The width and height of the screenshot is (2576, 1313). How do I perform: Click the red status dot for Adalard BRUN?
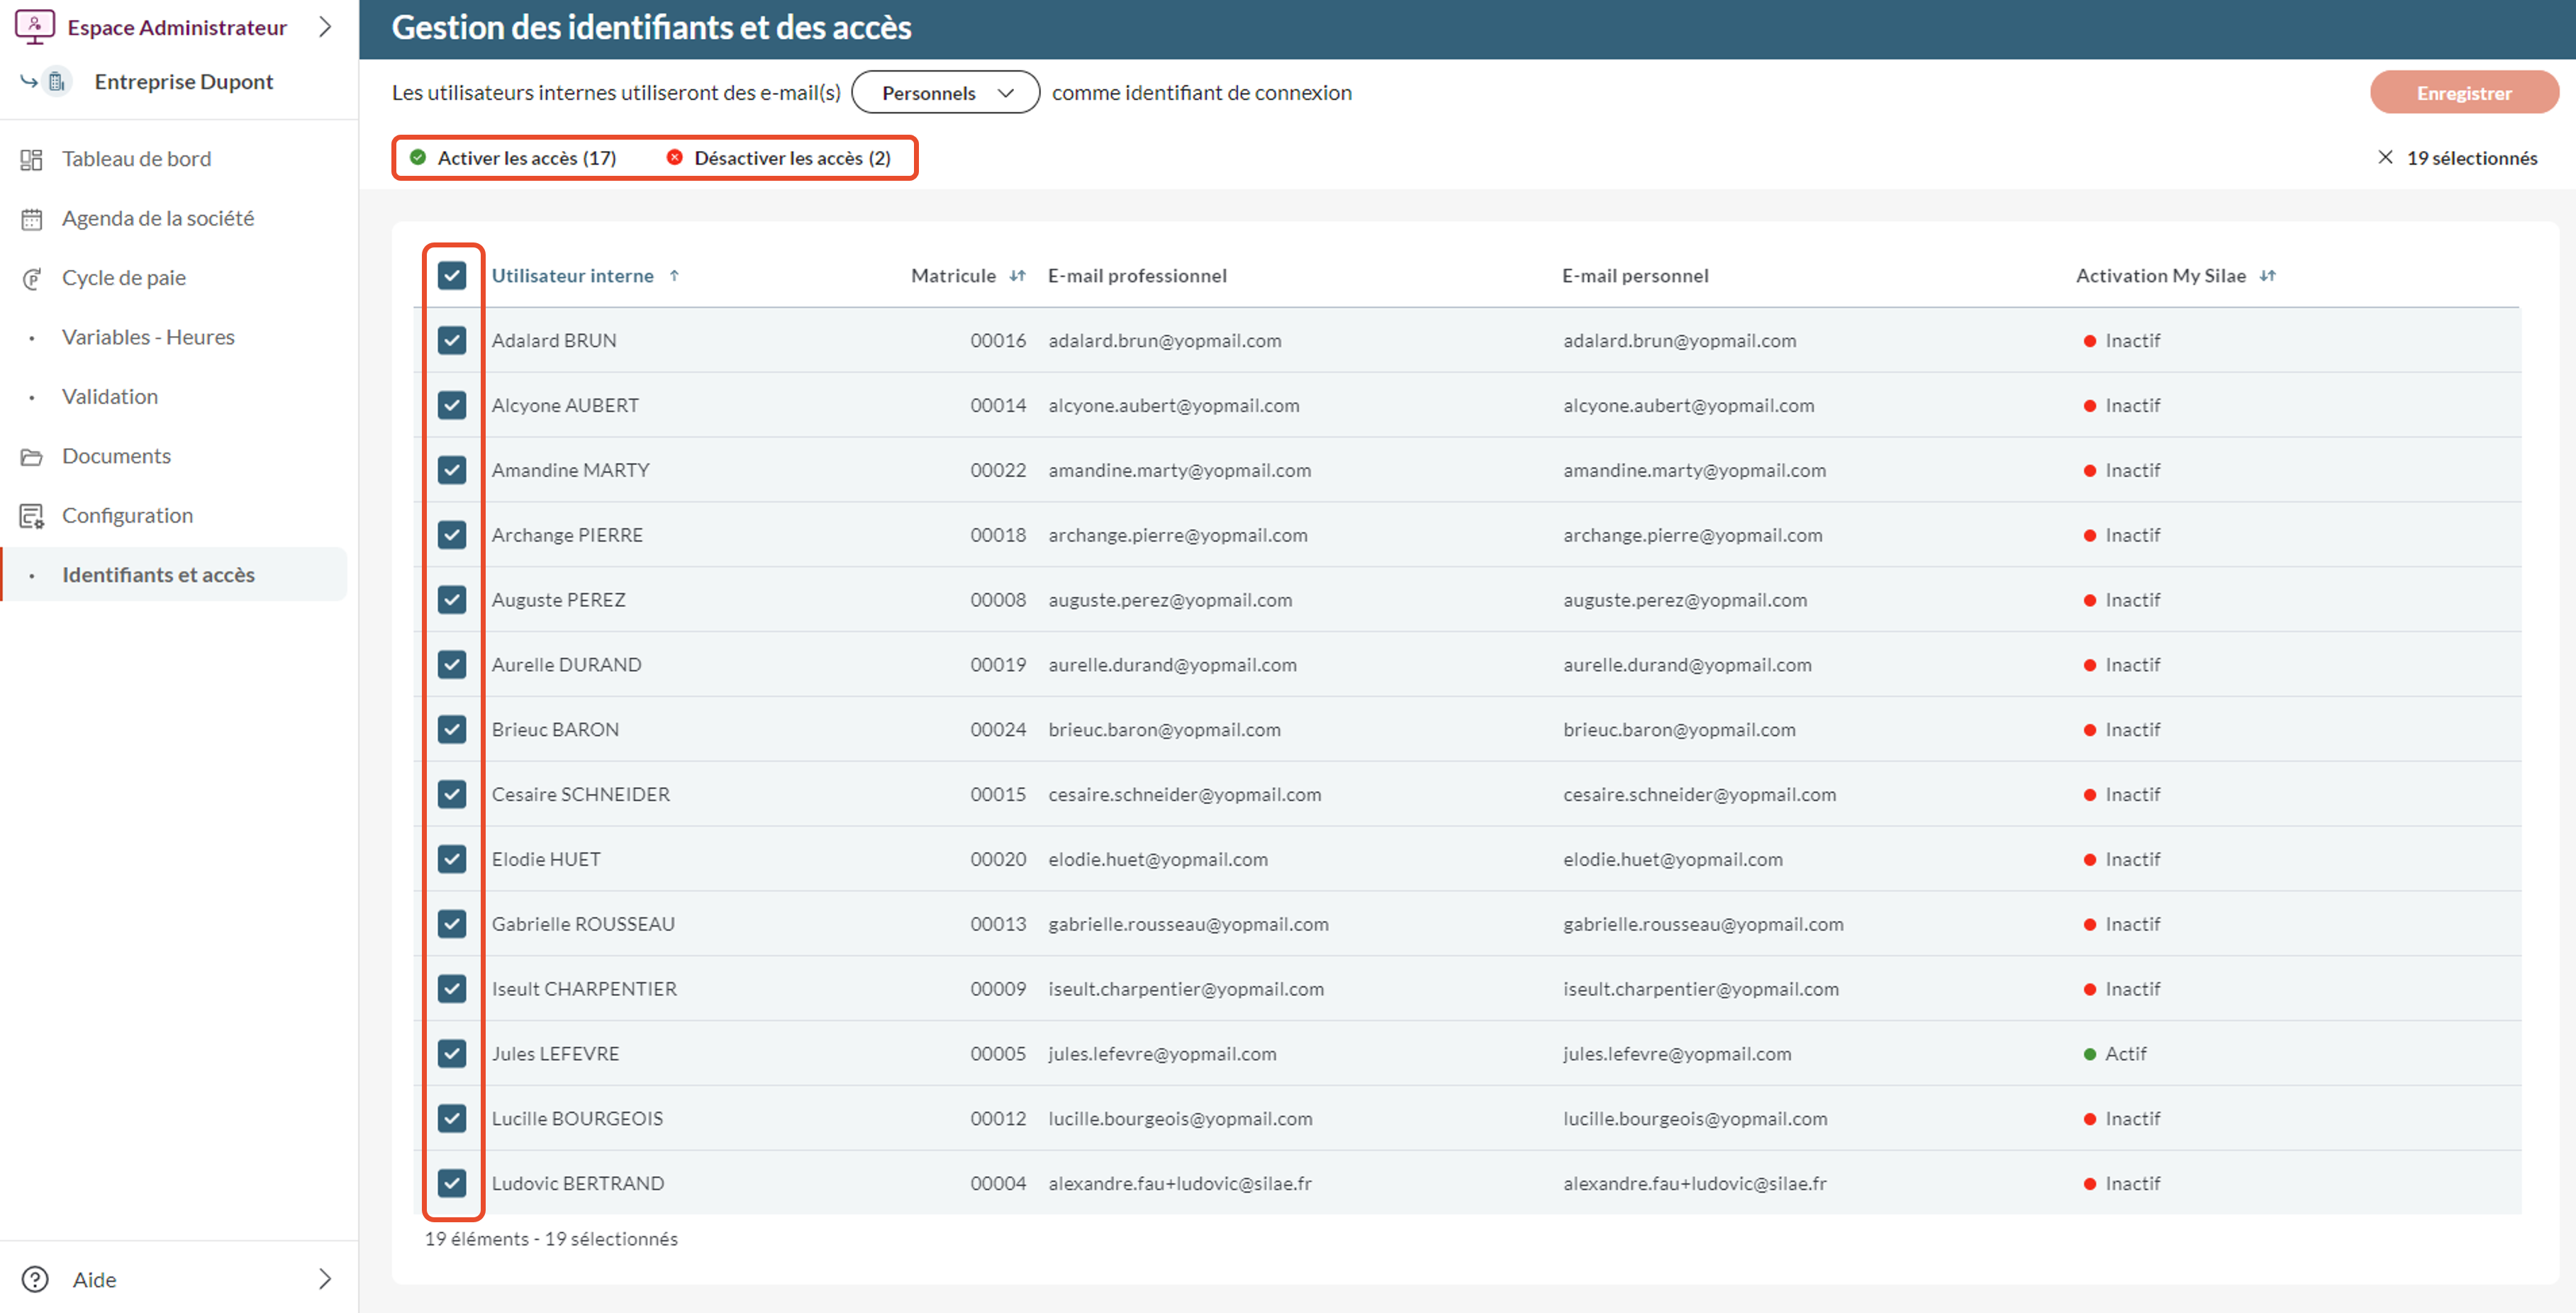point(2089,341)
